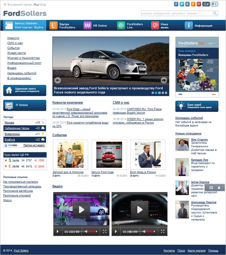Click the purple HR Online icon

click(87, 26)
